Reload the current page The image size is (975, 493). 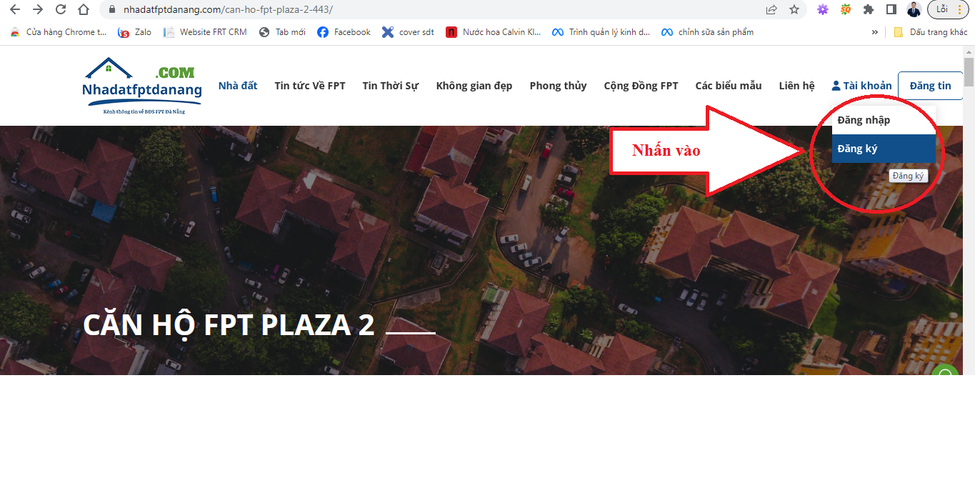tap(61, 10)
